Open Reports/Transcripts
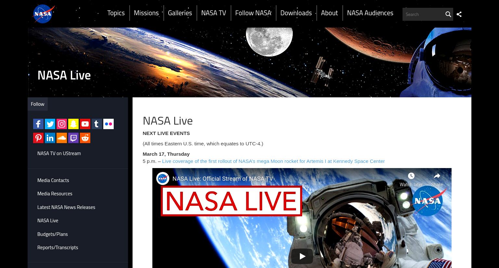 click(58, 247)
